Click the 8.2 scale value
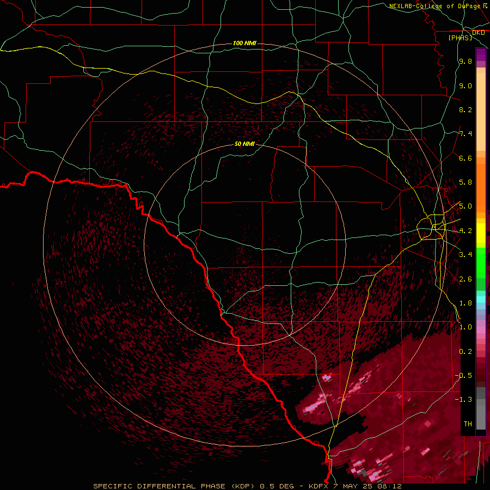The width and height of the screenshot is (490, 490). (x=465, y=109)
